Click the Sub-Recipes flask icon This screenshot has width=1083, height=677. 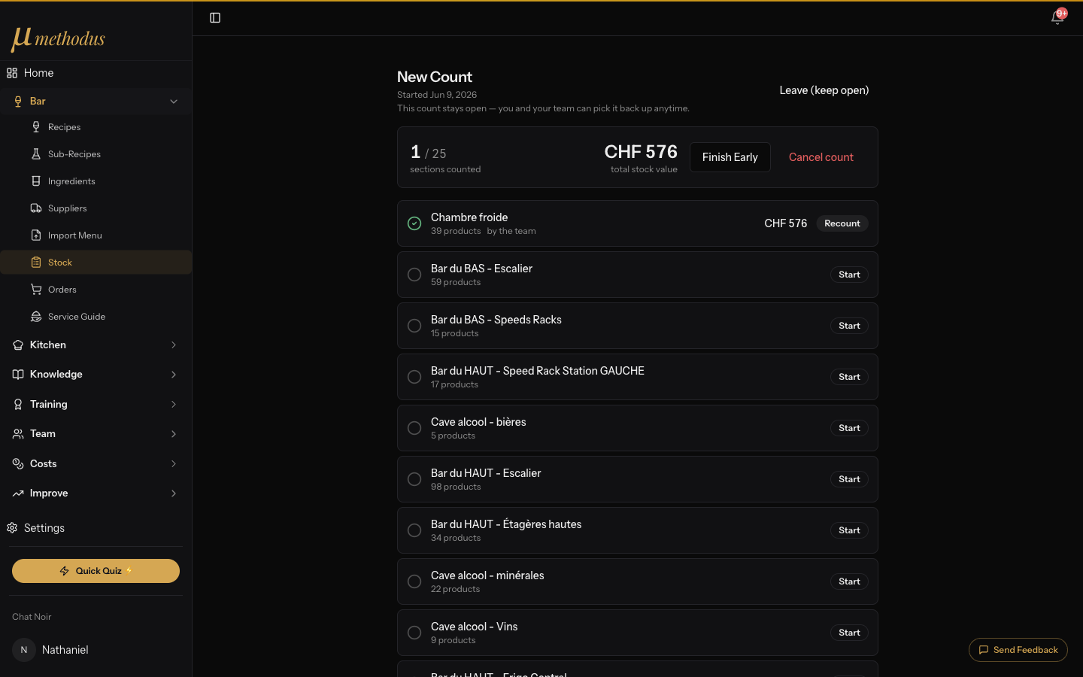pos(36,154)
